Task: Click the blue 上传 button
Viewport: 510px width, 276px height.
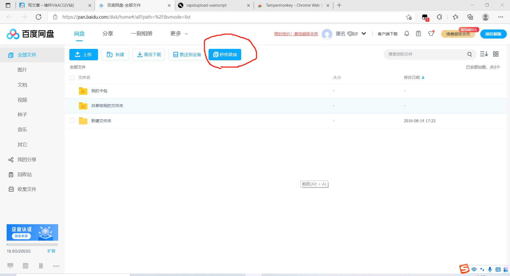Action: tap(84, 54)
